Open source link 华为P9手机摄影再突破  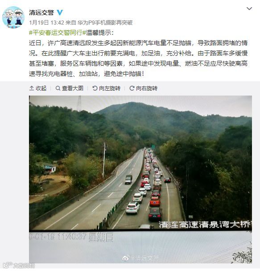click(105, 23)
